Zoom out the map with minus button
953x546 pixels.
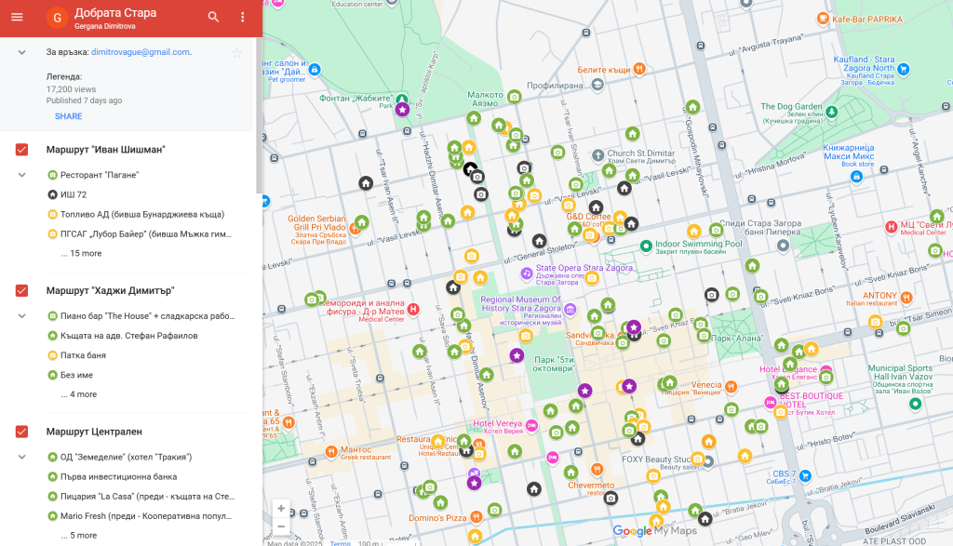(281, 526)
